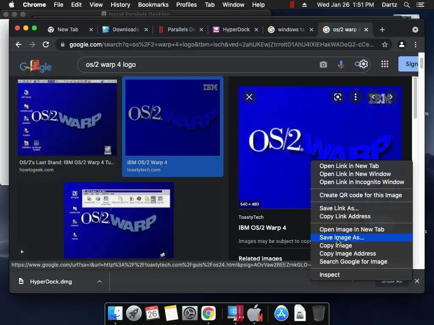Close the HyperDock tab
The image size is (434, 325).
pos(256,30)
